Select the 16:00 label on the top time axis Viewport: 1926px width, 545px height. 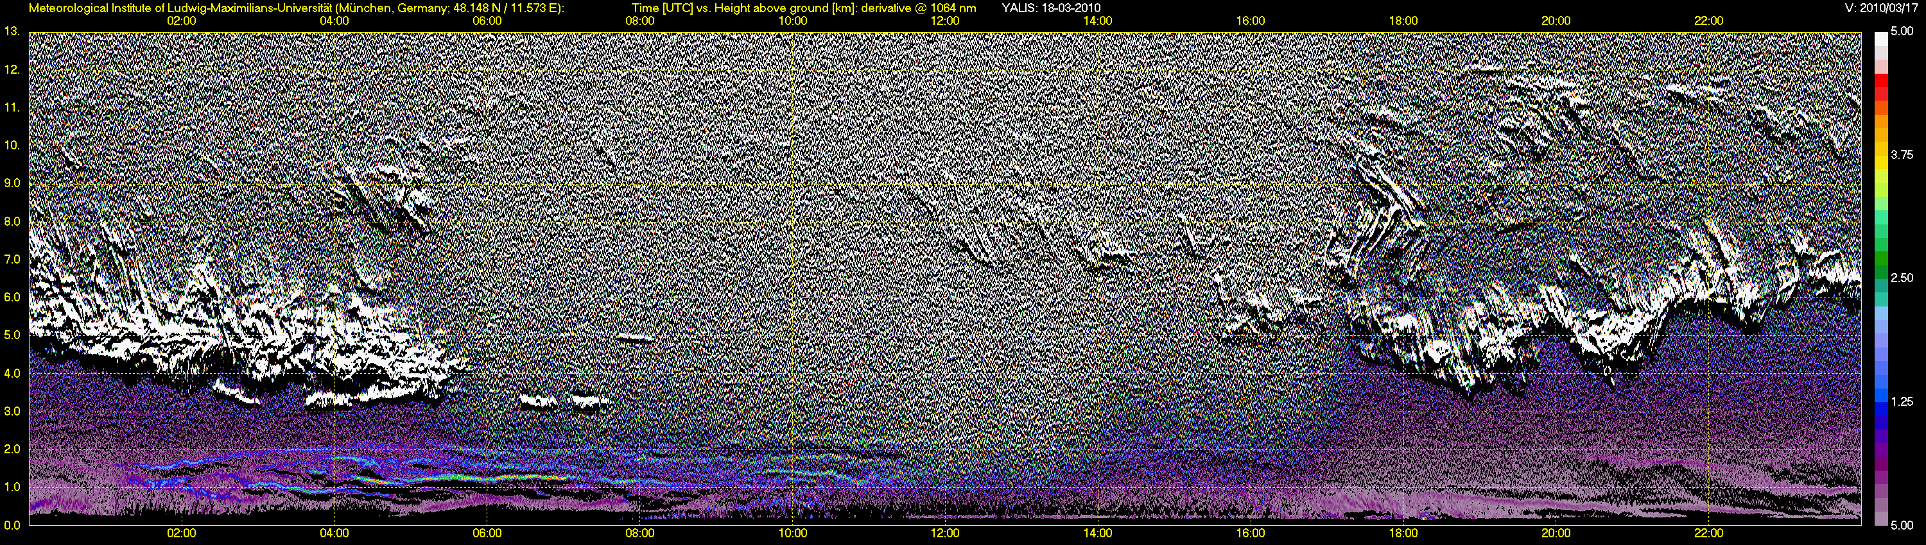pos(1251,21)
